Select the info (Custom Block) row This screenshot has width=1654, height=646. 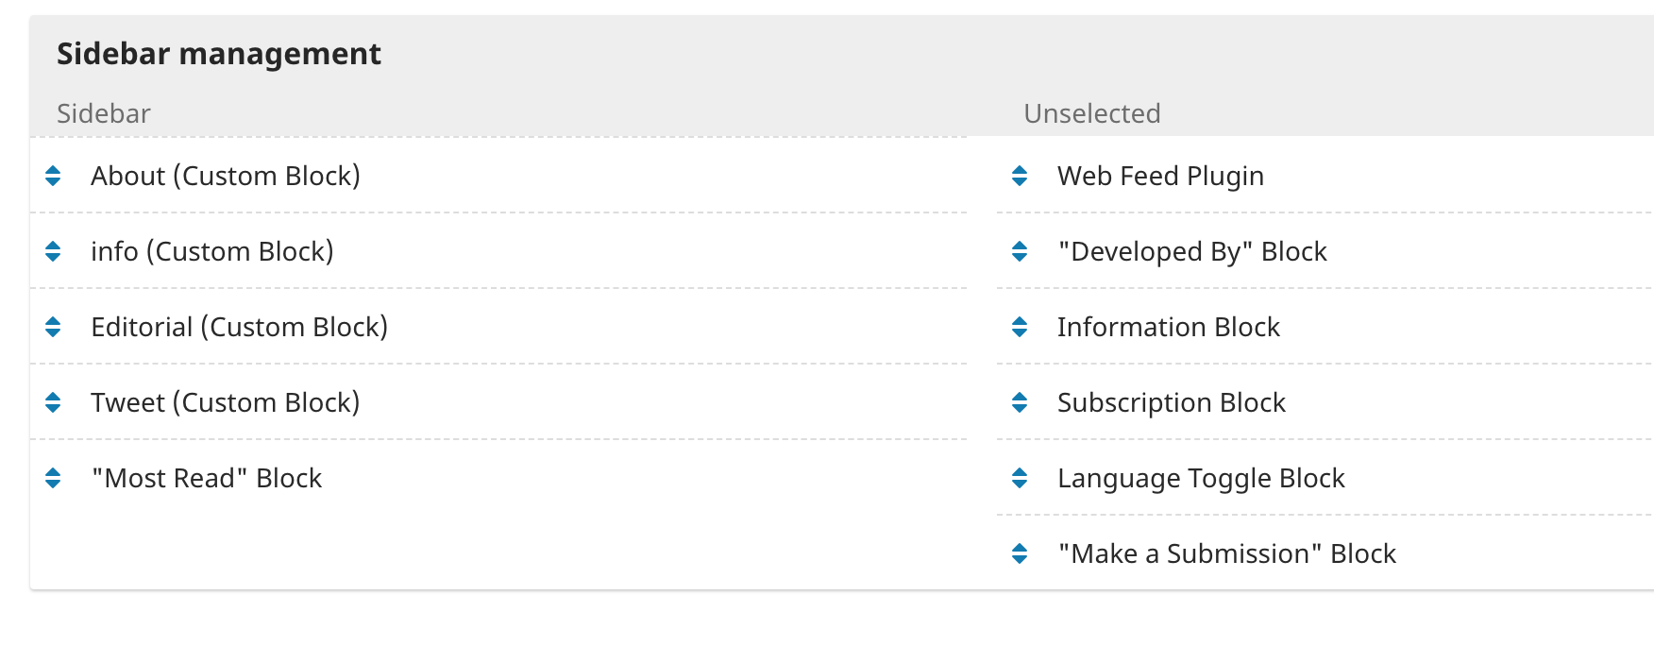tap(498, 251)
